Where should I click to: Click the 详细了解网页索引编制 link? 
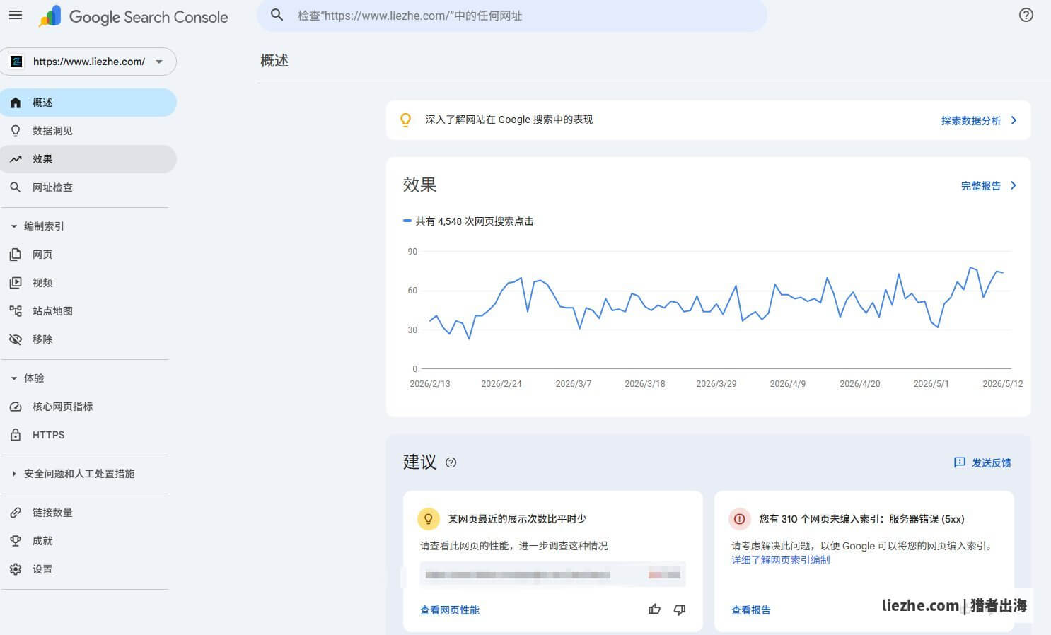pos(780,560)
